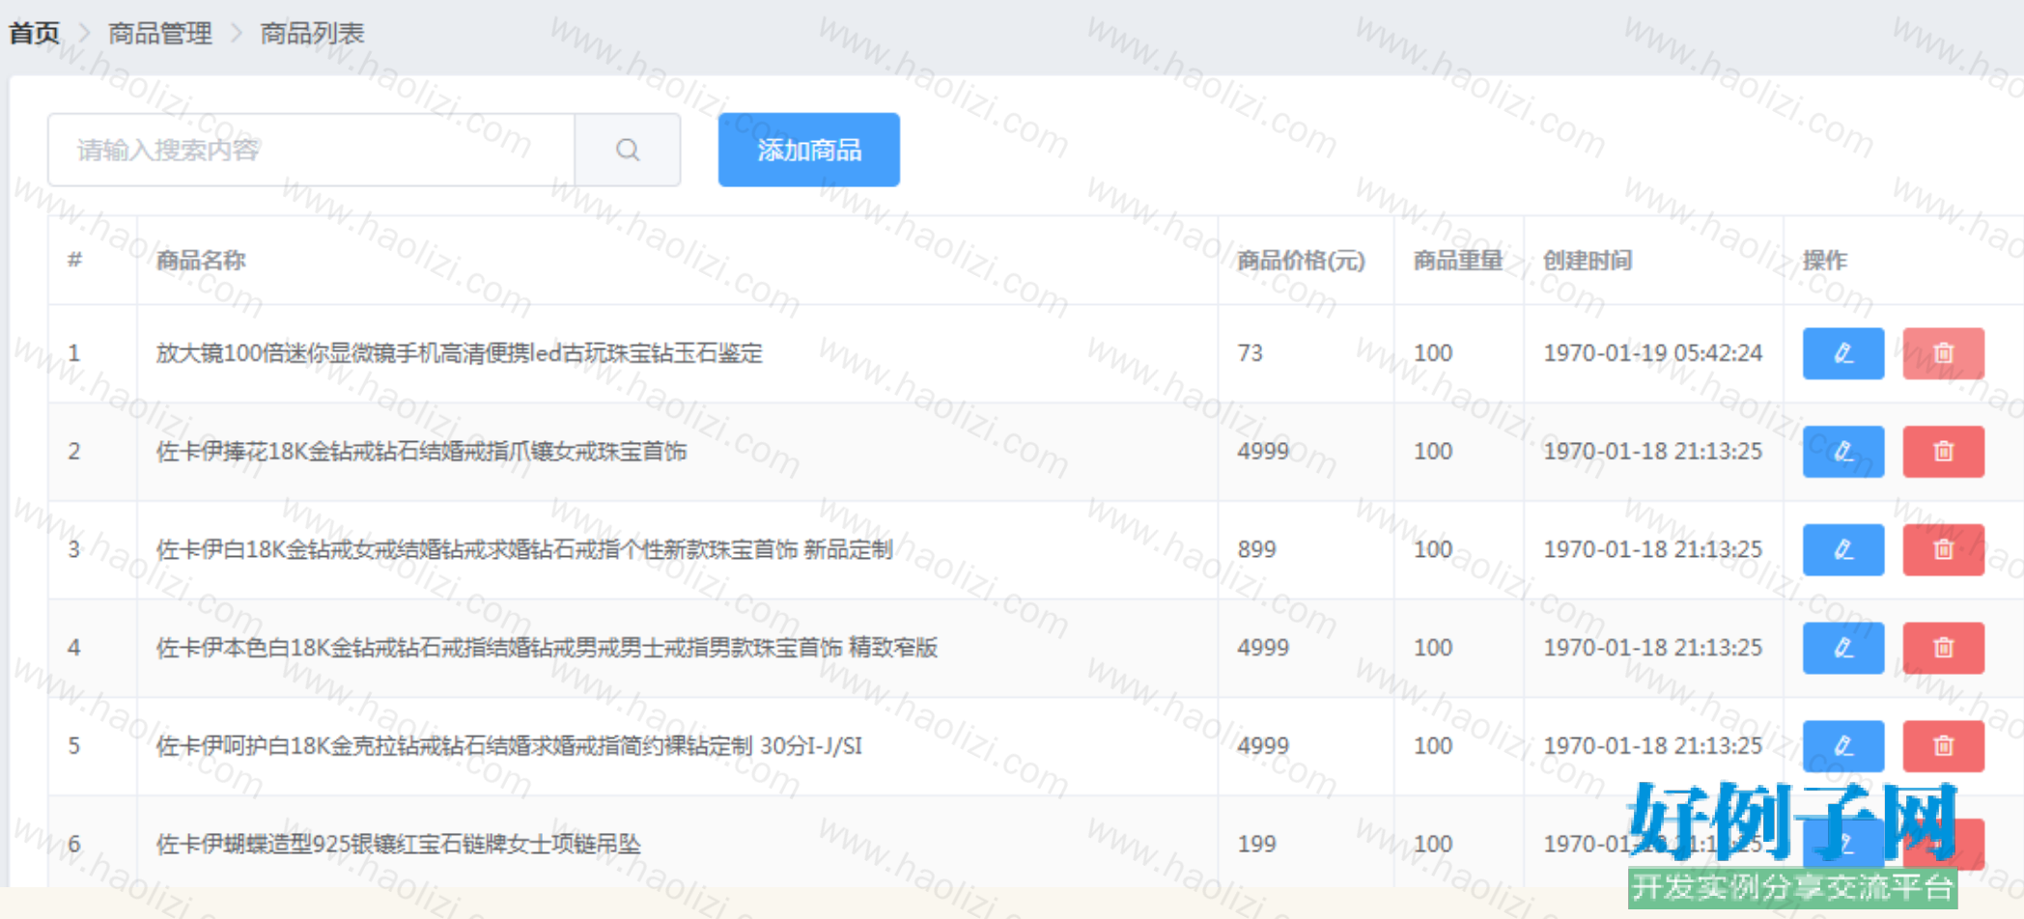Open 商品管理 breadcrumb link

pyautogui.click(x=160, y=34)
